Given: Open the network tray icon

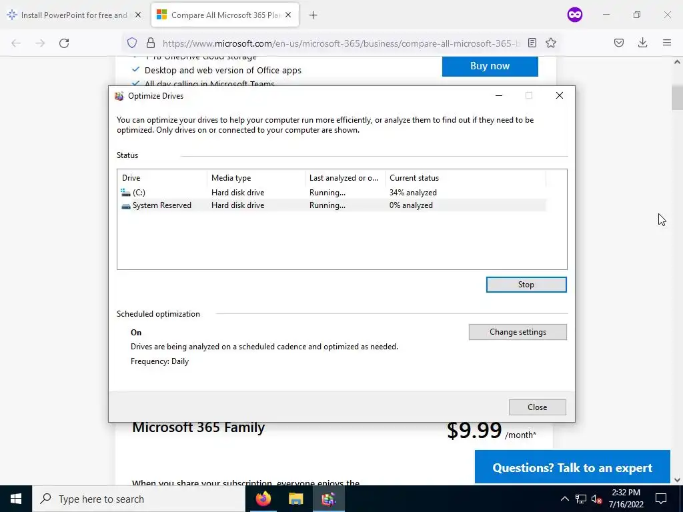Looking at the screenshot, I should (581, 499).
